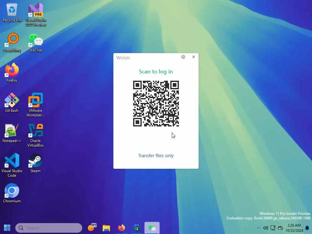Focus the taskbar Search box
Image resolution: width=312 pixels, height=234 pixels.
[49, 228]
